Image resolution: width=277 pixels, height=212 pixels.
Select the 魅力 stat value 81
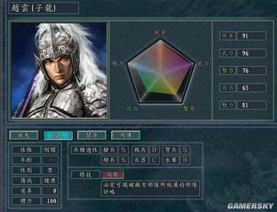(251, 105)
